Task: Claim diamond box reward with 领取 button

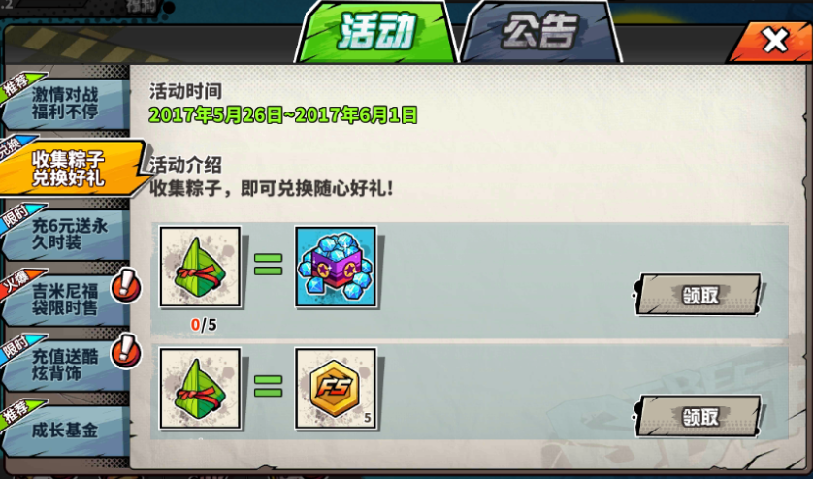Action: (699, 295)
